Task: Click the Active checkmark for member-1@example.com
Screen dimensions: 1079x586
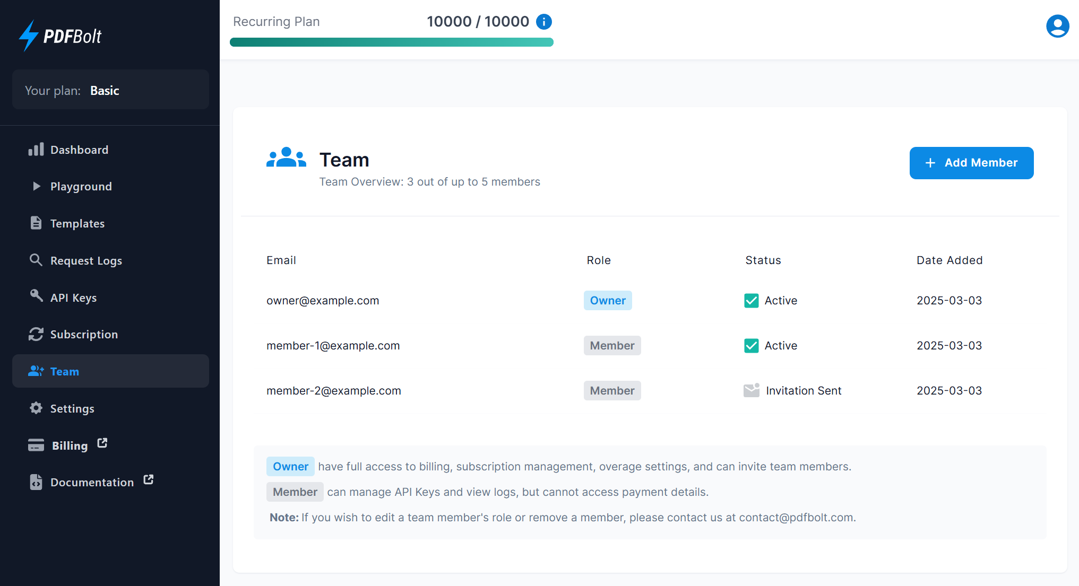Action: 751,346
